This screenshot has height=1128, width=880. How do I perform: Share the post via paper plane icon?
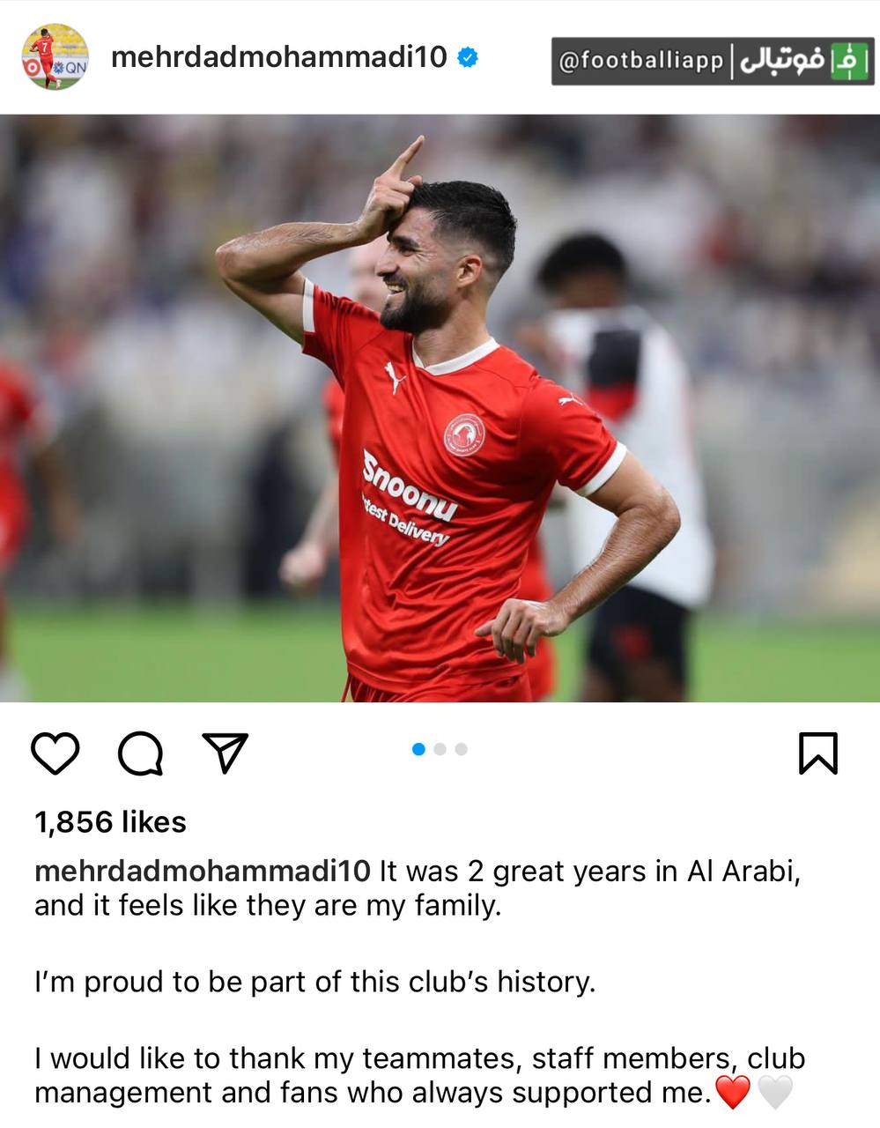click(225, 753)
